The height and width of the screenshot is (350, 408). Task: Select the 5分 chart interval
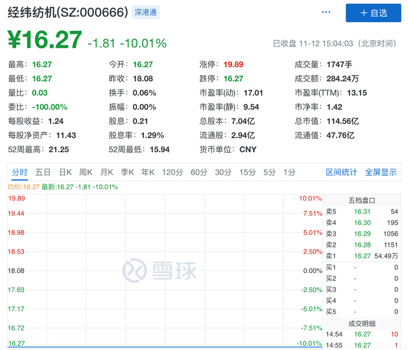pos(269,172)
